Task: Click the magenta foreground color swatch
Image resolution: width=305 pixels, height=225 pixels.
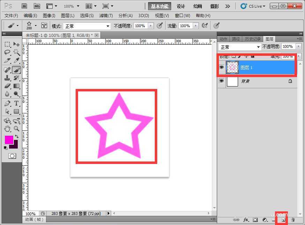Action: [x=9, y=140]
